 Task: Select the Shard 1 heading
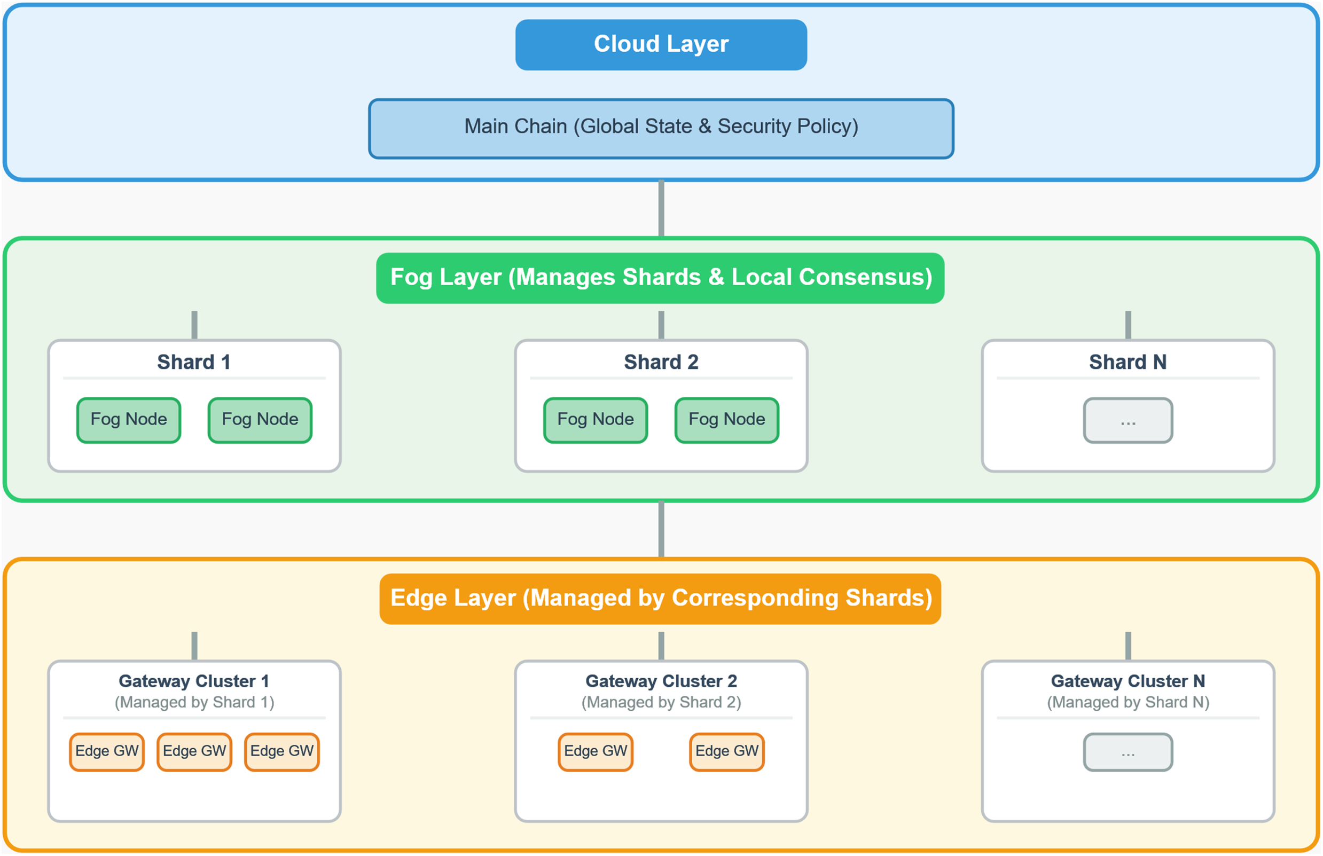(x=194, y=362)
